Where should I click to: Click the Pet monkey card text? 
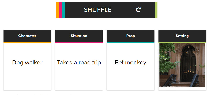130,63
